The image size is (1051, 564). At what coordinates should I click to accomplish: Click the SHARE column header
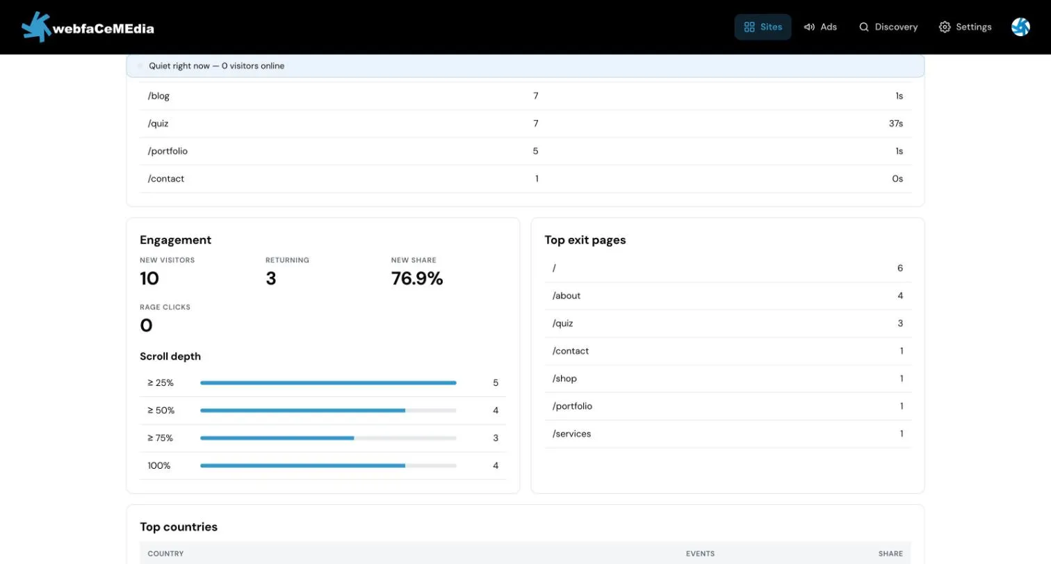point(890,554)
